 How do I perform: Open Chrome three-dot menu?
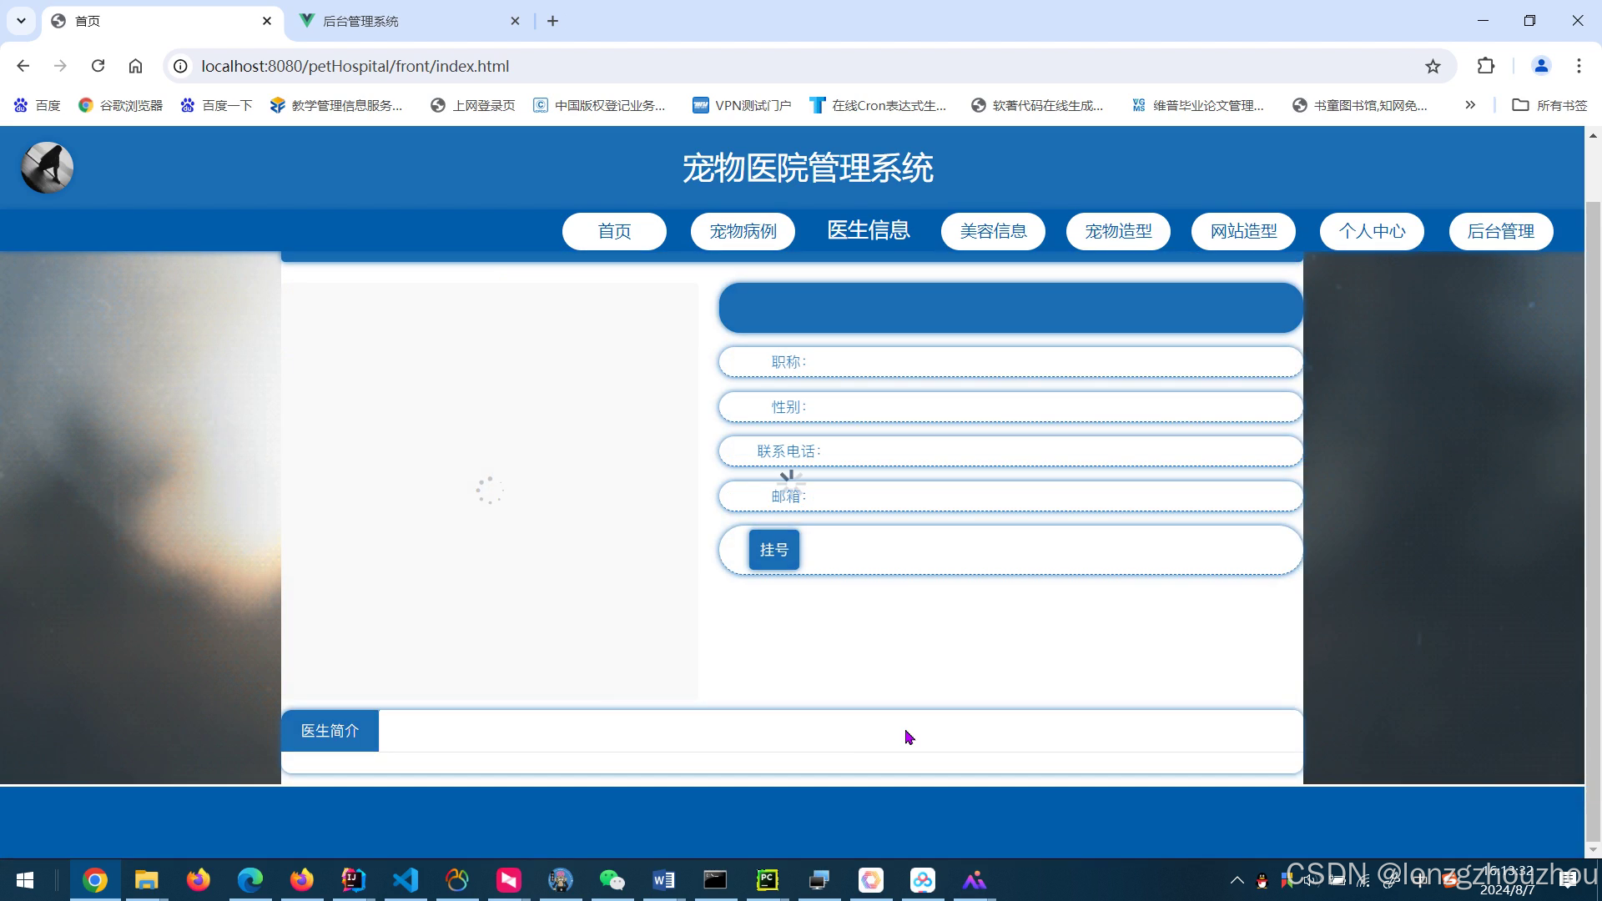1579,66
